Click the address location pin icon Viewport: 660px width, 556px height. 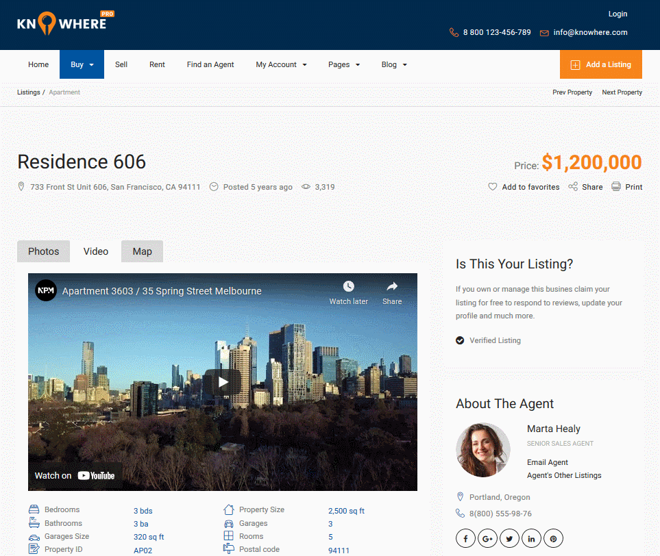coord(21,186)
